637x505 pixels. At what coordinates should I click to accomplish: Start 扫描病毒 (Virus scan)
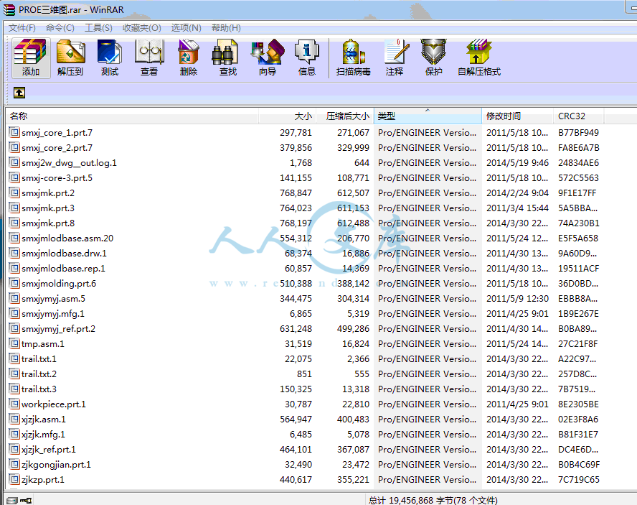click(x=354, y=57)
